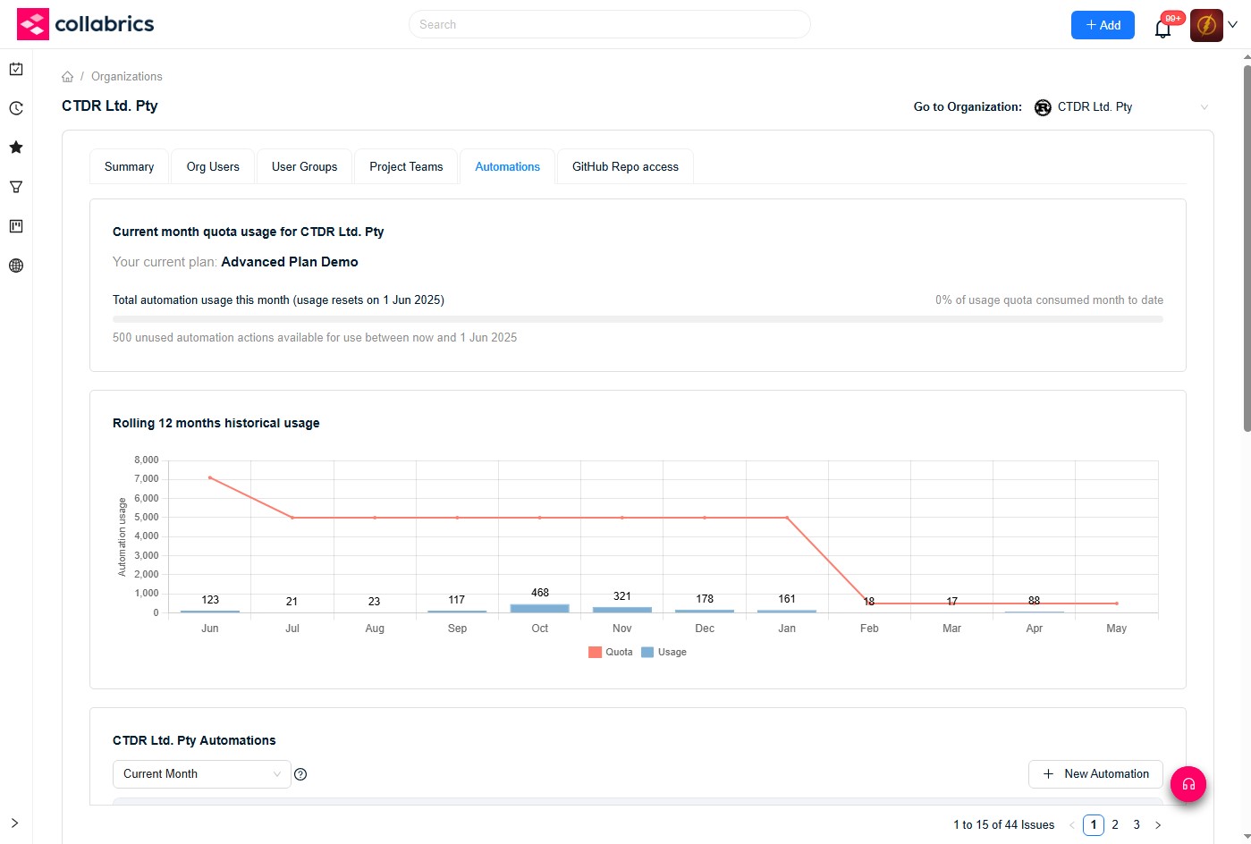Go to page 2 of issues

click(1115, 825)
